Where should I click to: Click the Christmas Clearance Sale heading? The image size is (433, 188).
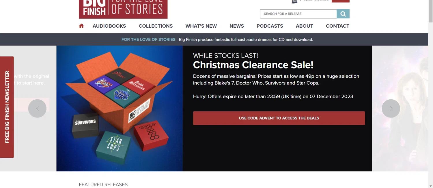[x=253, y=65]
